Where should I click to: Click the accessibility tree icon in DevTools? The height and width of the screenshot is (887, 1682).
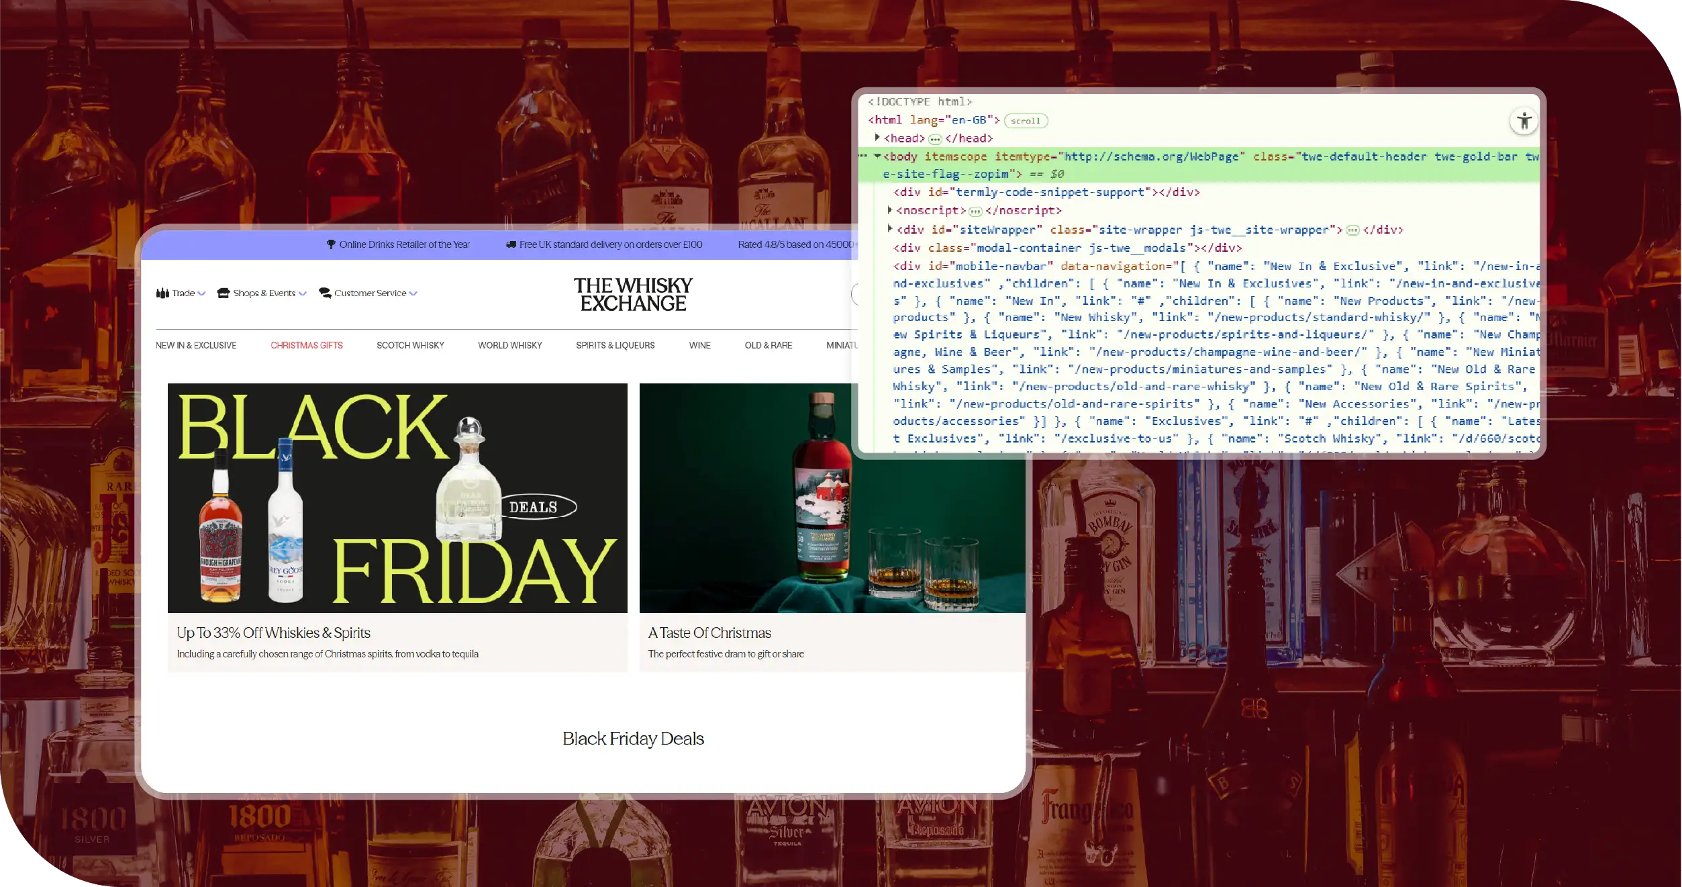(1524, 122)
